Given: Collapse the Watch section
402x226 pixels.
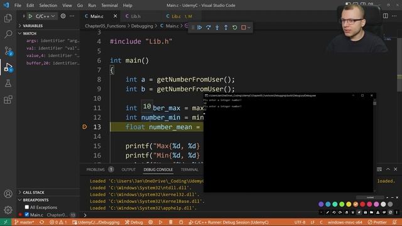Looking at the screenshot, I should pos(48,33).
